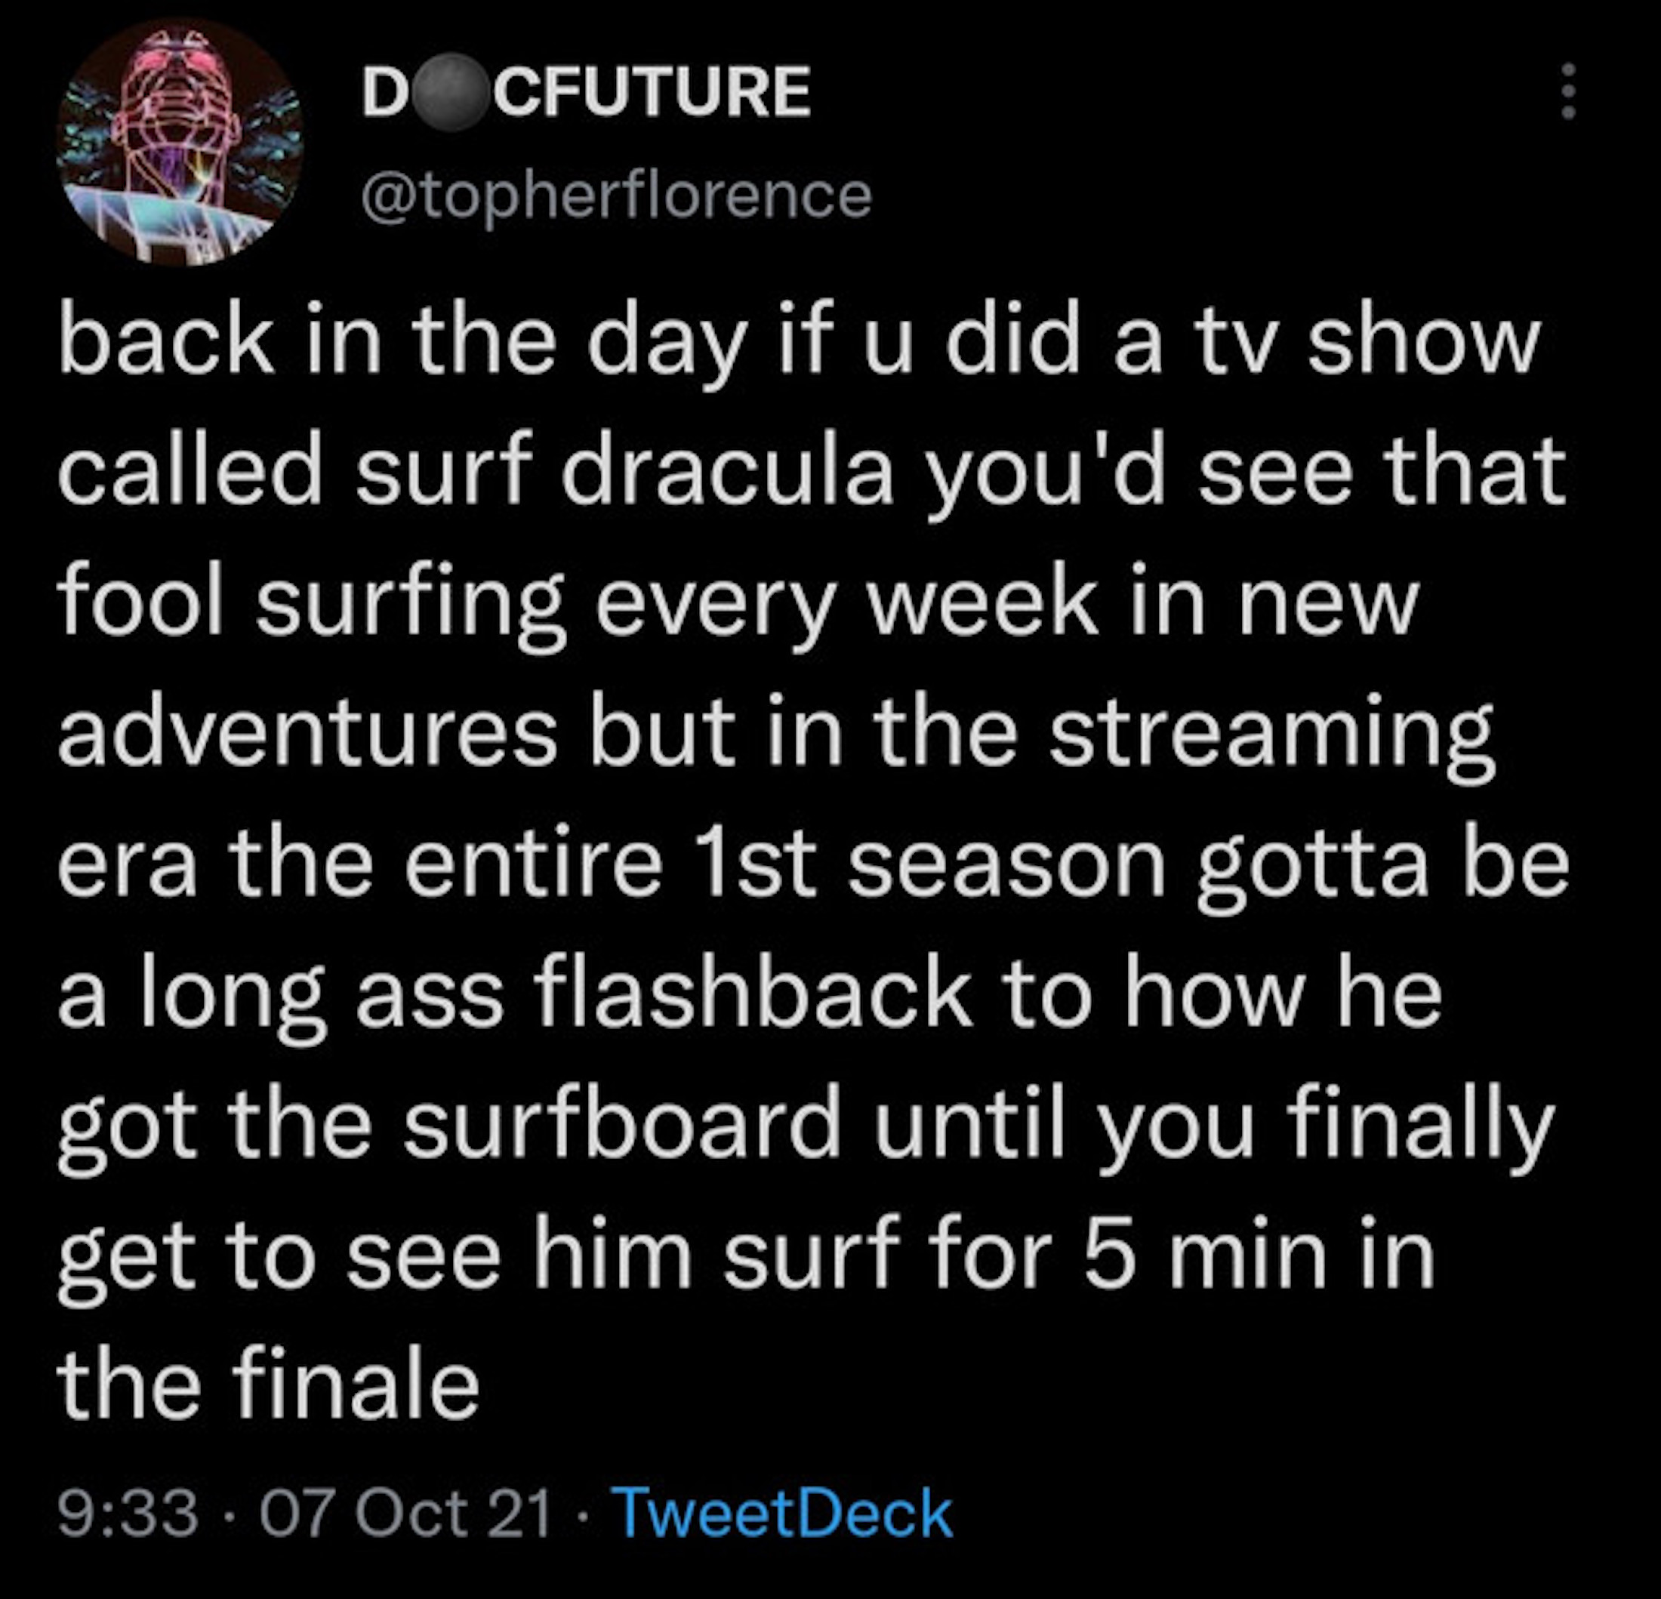Click the word 'surfboard' in the tweet

623,1127
